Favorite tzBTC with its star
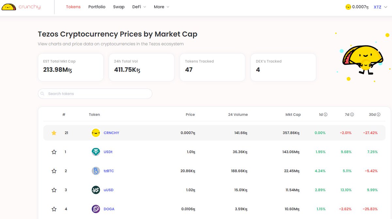The height and width of the screenshot is (219, 392). 54,171
